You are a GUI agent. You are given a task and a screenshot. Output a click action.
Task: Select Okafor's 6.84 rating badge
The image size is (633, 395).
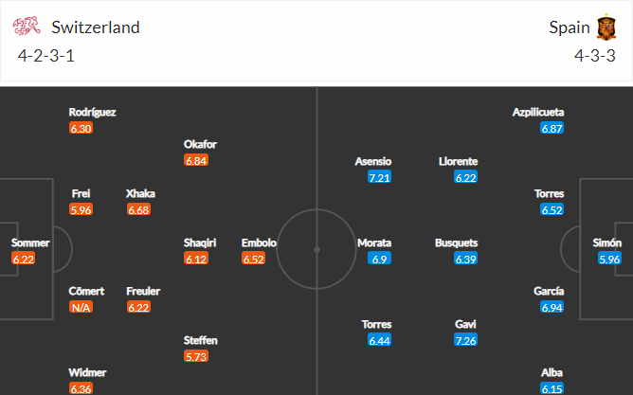(195, 161)
